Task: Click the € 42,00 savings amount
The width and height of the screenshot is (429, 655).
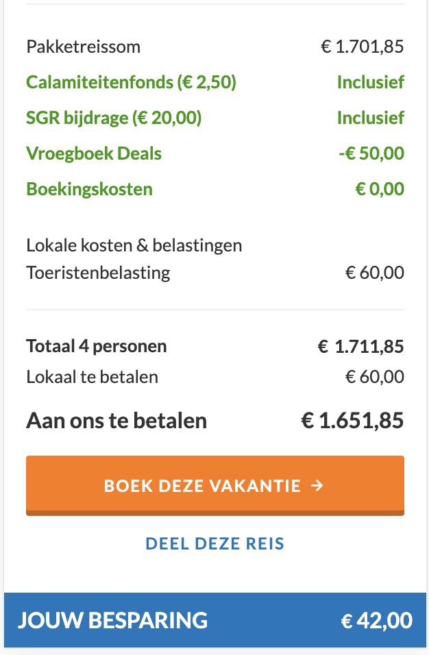Action: [x=377, y=621]
